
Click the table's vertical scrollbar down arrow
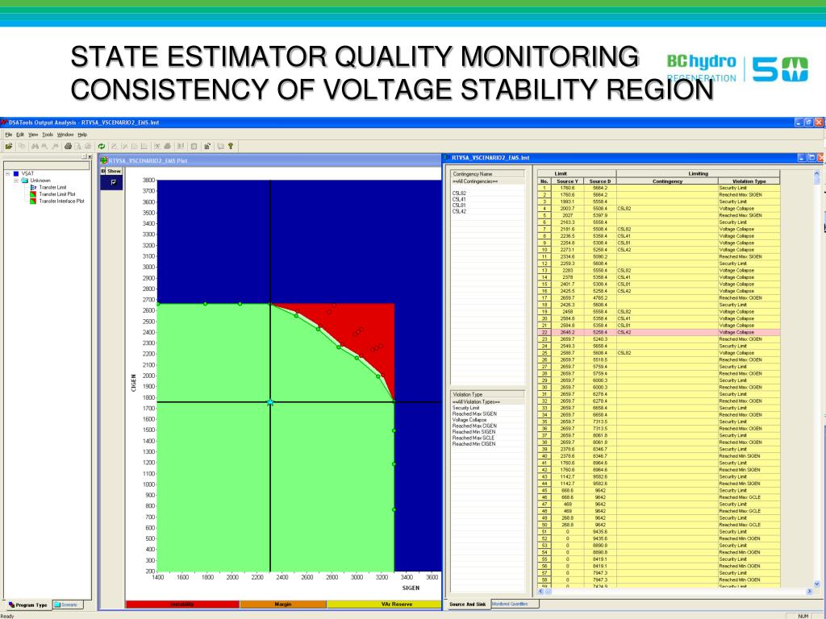pyautogui.click(x=817, y=584)
